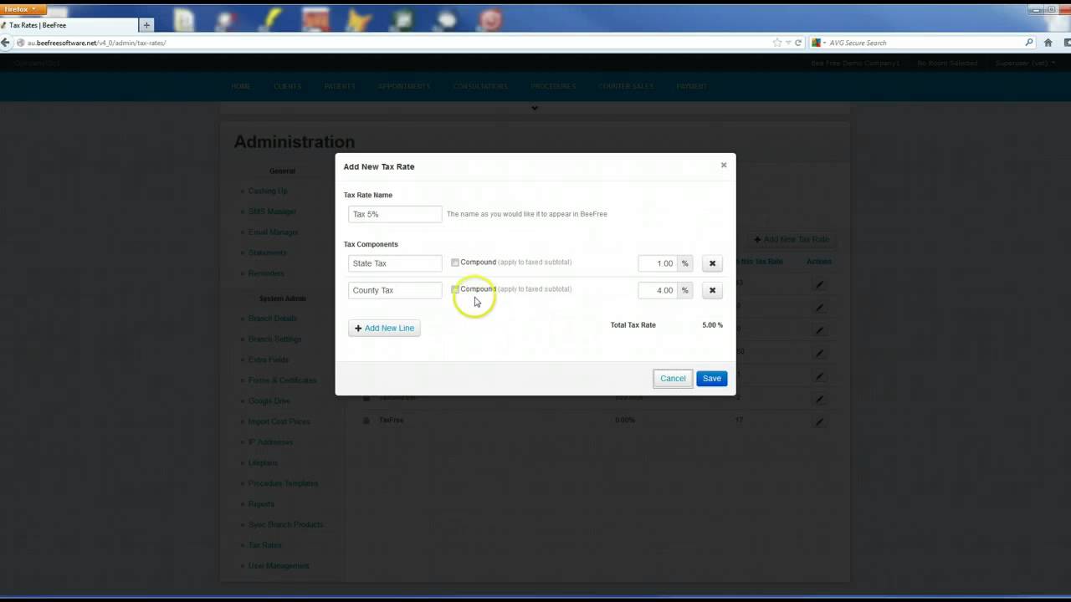Remove the State Tax component line
Screen dimensions: 1071x602
point(712,263)
